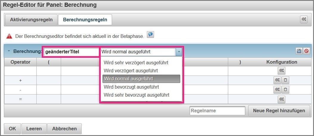Select the Berechnungsregeln tab
Screen dimensions: 314x136
pos(85,20)
